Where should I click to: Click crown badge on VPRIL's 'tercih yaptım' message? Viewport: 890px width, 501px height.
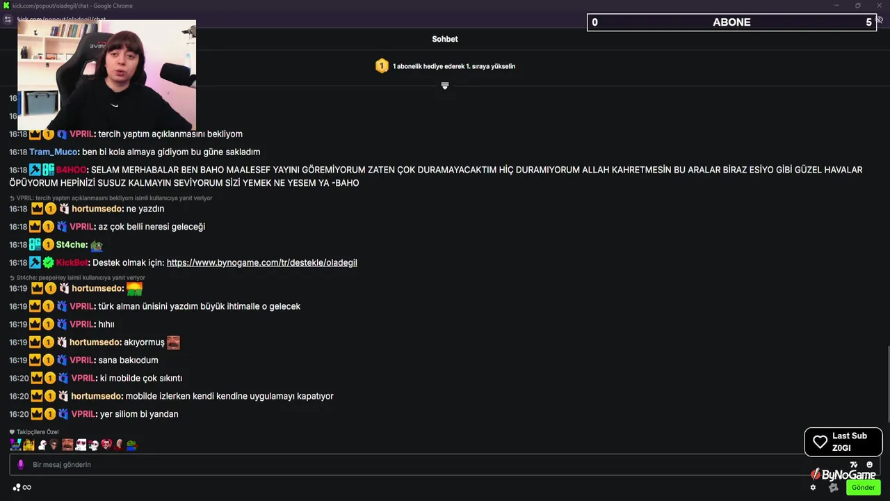(35, 134)
